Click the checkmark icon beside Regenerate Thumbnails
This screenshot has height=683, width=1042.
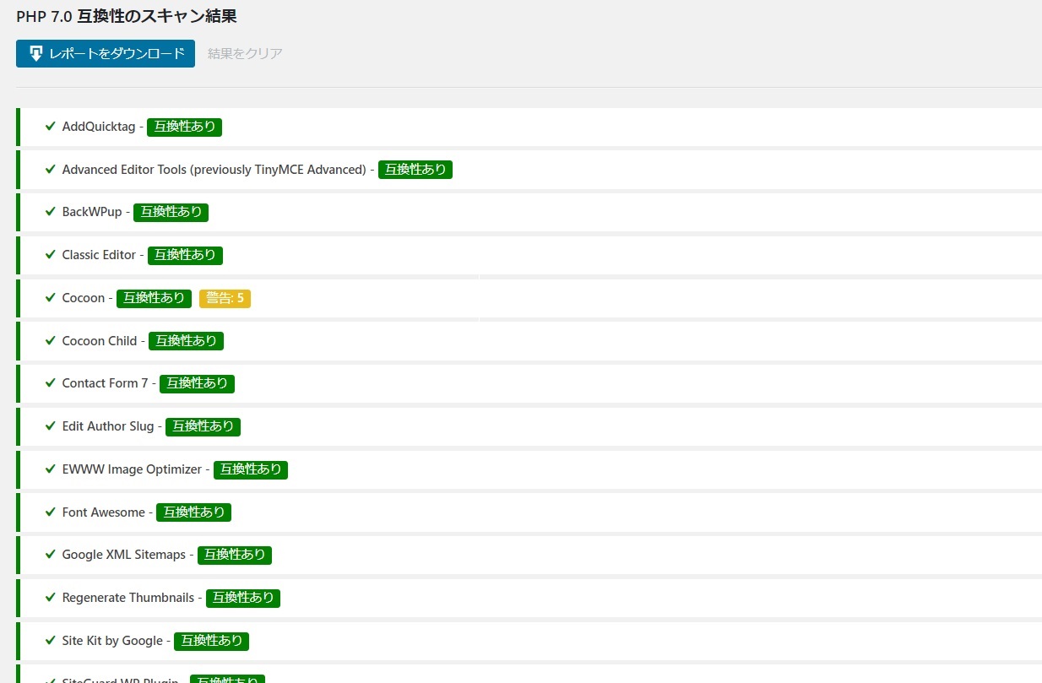point(51,598)
